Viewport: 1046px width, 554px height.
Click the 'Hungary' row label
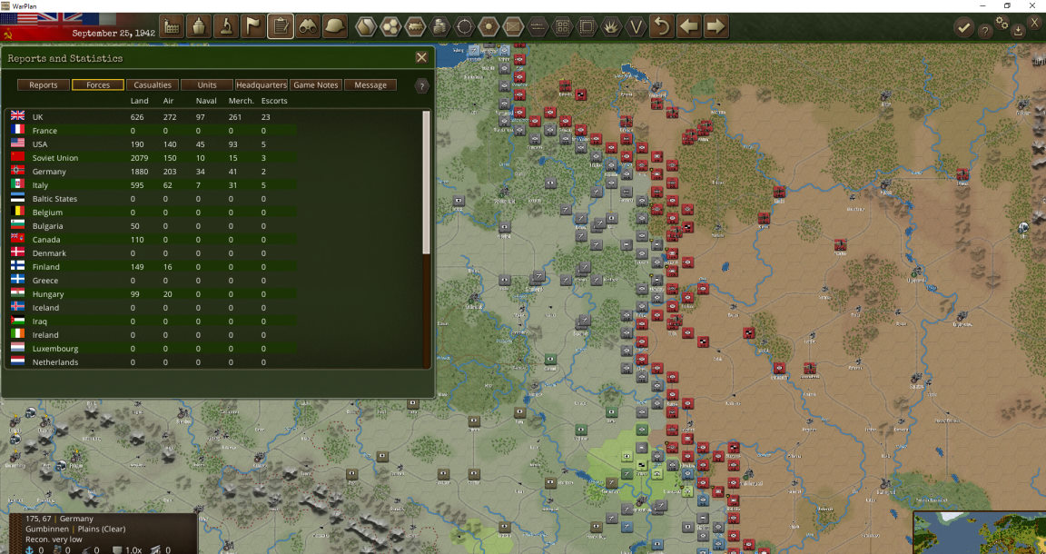pos(48,294)
